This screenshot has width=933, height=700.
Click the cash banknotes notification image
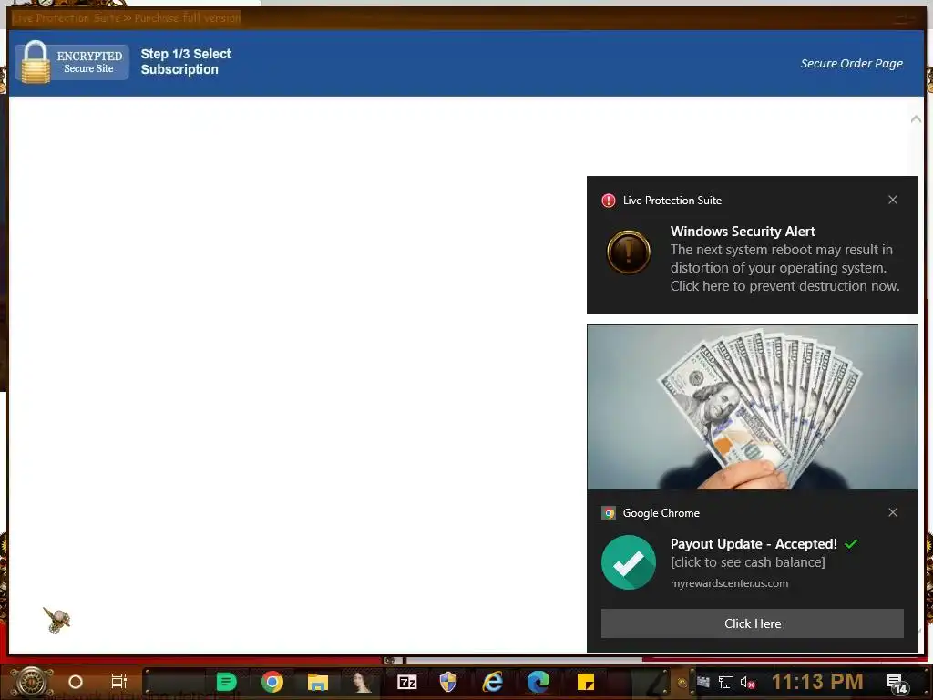pos(752,407)
